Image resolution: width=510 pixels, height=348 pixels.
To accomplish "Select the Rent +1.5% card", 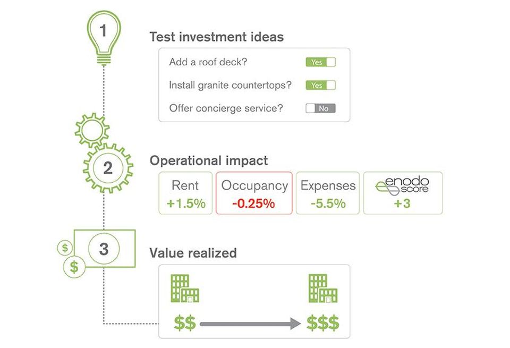I will click(x=186, y=193).
